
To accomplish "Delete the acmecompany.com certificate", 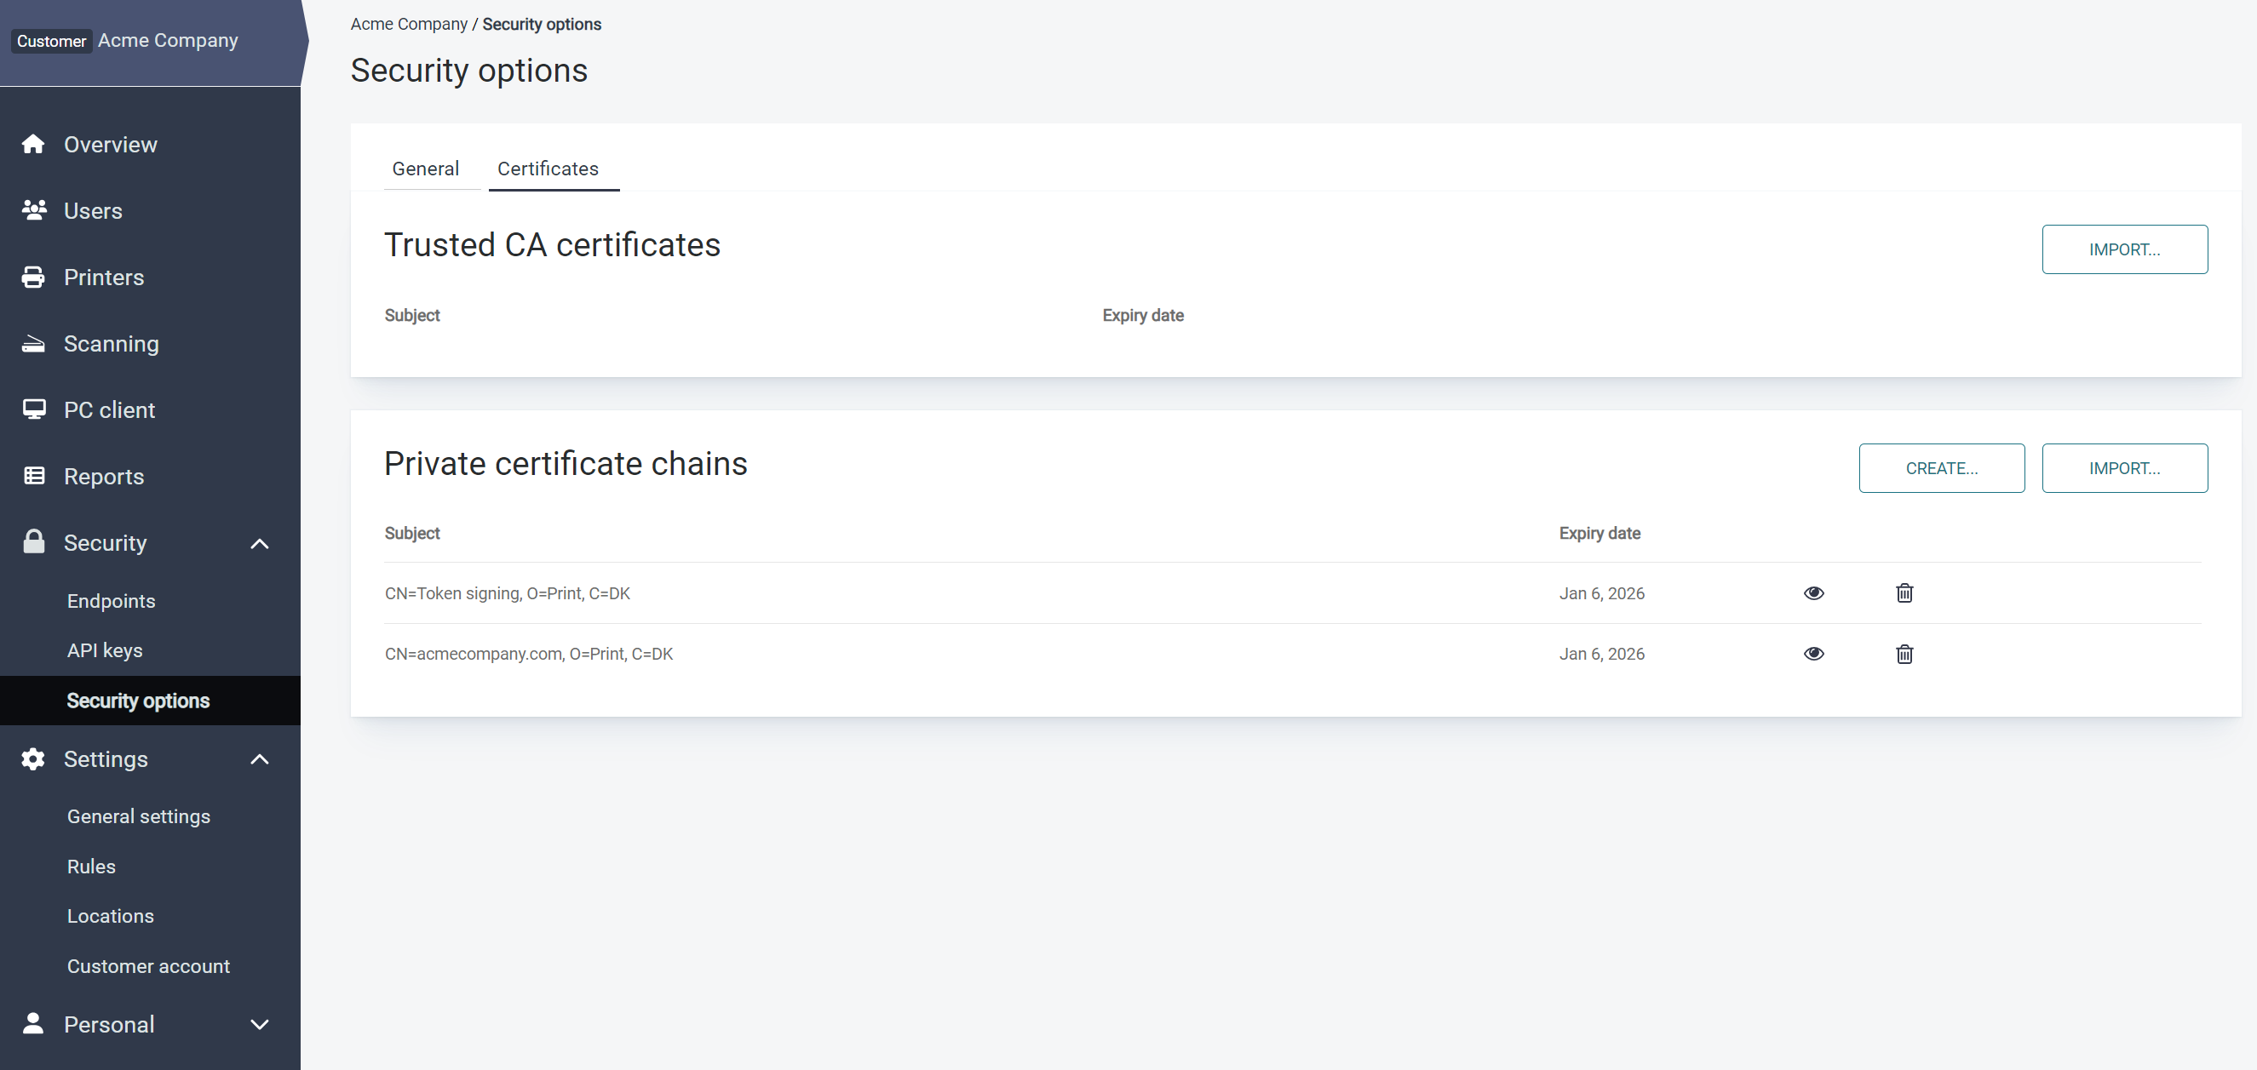I will [1904, 654].
